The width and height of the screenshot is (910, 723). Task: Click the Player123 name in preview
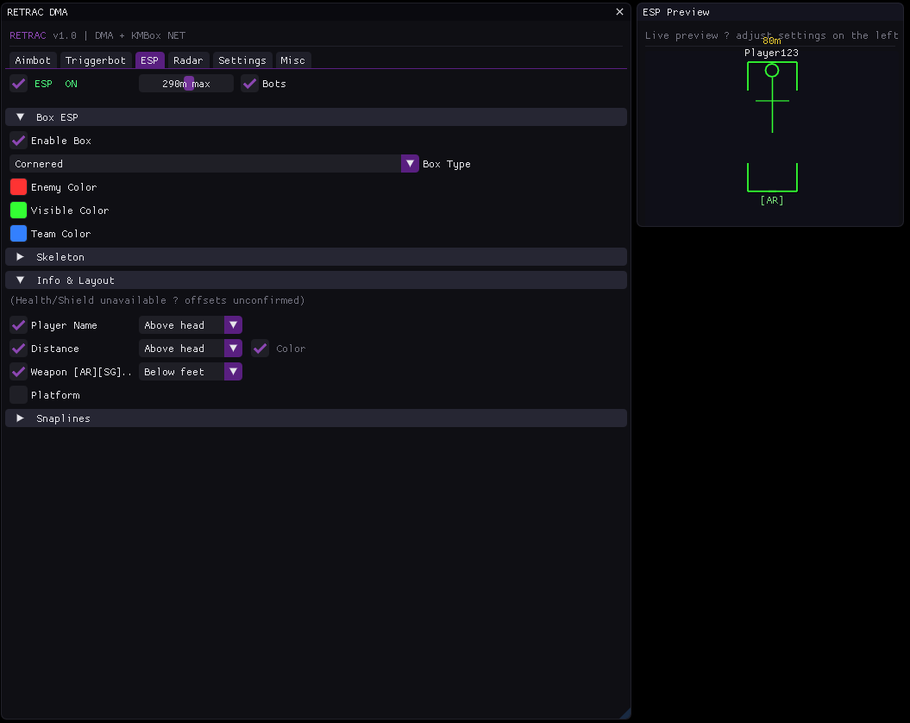[x=771, y=53]
